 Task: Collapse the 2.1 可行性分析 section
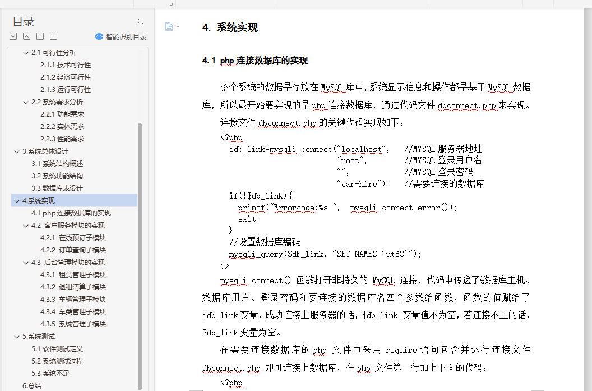(26, 53)
